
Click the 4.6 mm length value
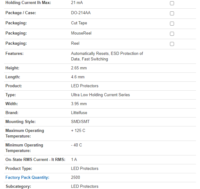pos(78,77)
